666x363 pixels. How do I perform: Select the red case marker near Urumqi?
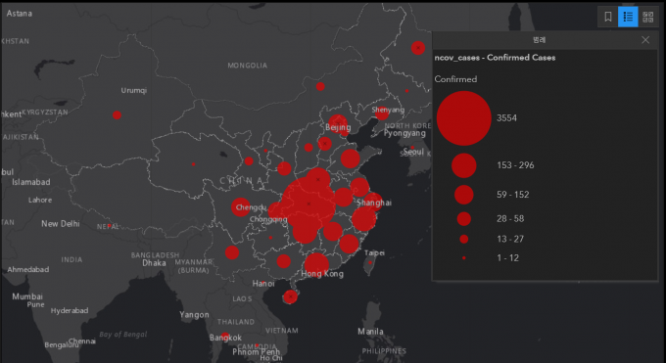point(117,115)
